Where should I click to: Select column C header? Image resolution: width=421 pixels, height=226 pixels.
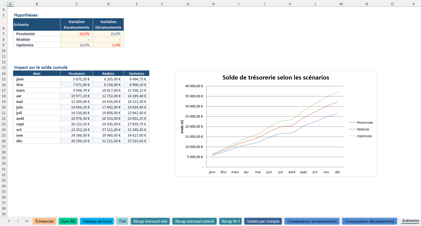tap(76, 4)
